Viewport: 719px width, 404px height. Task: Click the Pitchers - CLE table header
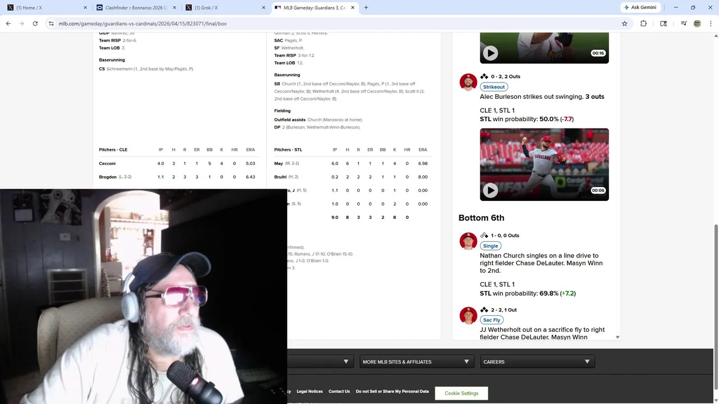pyautogui.click(x=113, y=150)
